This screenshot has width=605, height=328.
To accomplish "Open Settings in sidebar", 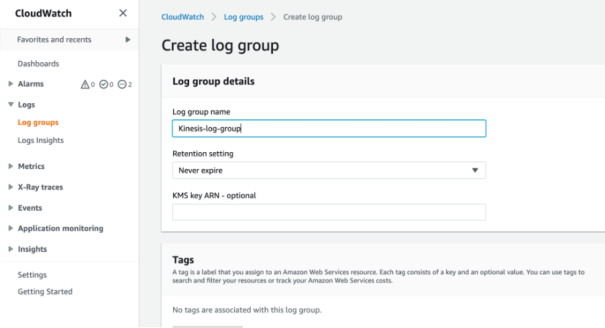I will pos(32,275).
